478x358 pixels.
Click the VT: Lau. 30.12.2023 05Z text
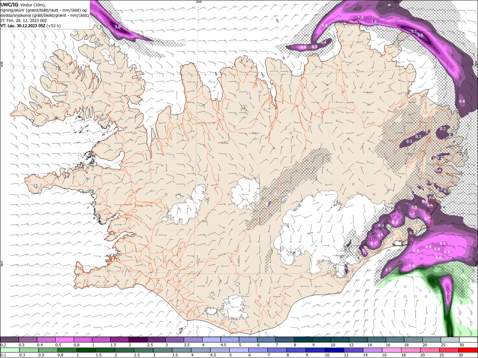(23, 26)
